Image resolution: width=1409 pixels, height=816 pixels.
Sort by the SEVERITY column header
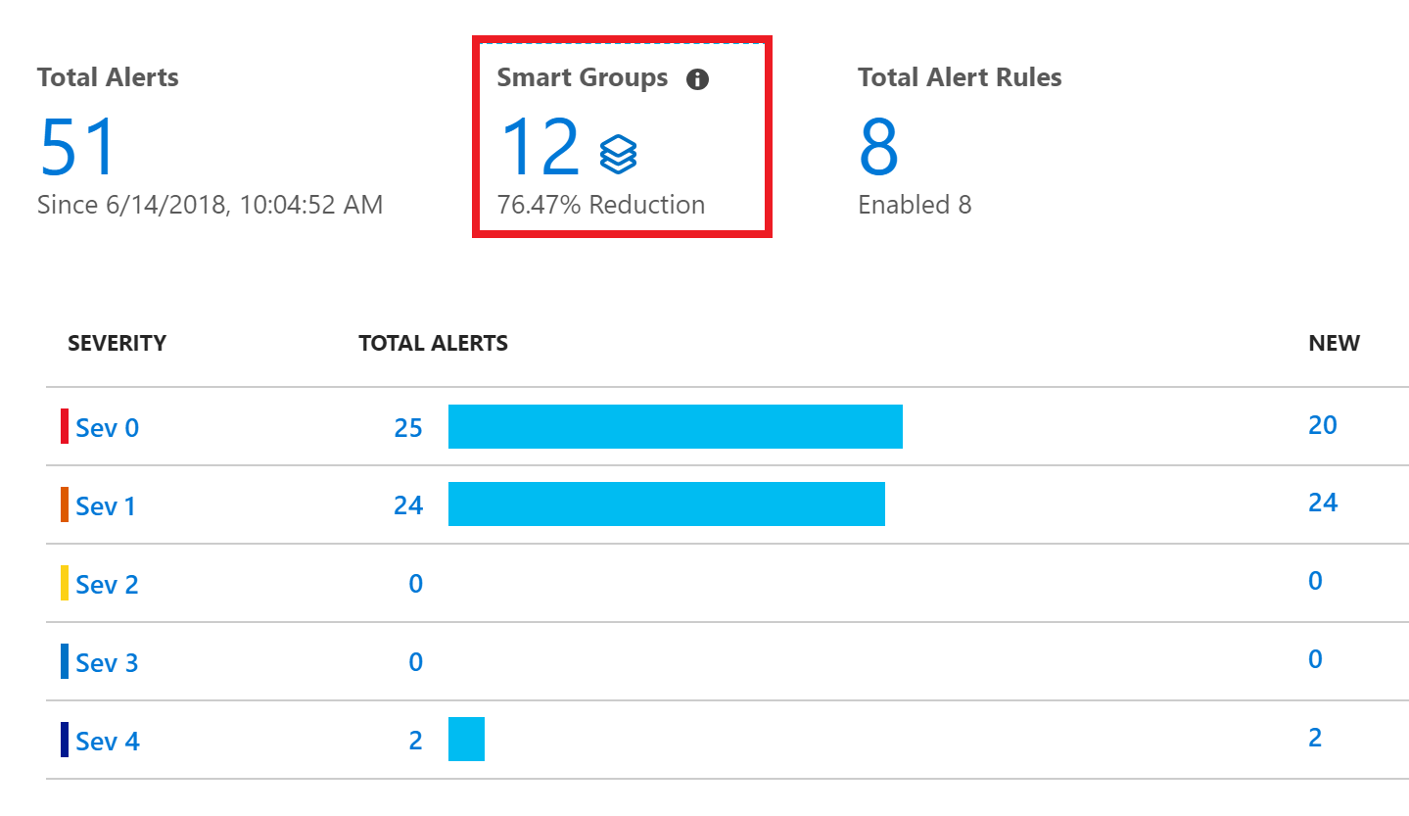tap(117, 343)
